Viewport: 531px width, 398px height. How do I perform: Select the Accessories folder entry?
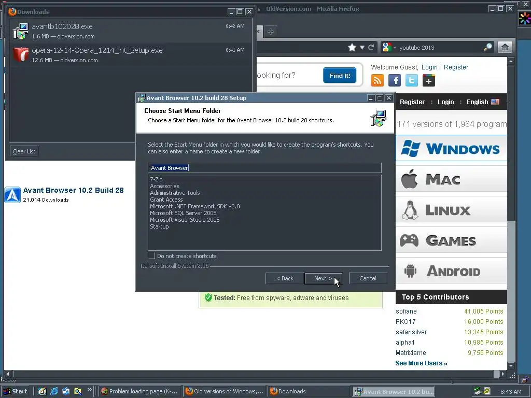(164, 186)
